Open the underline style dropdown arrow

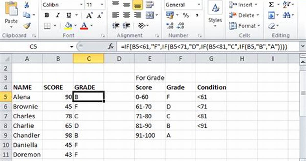pyautogui.click(x=76, y=15)
